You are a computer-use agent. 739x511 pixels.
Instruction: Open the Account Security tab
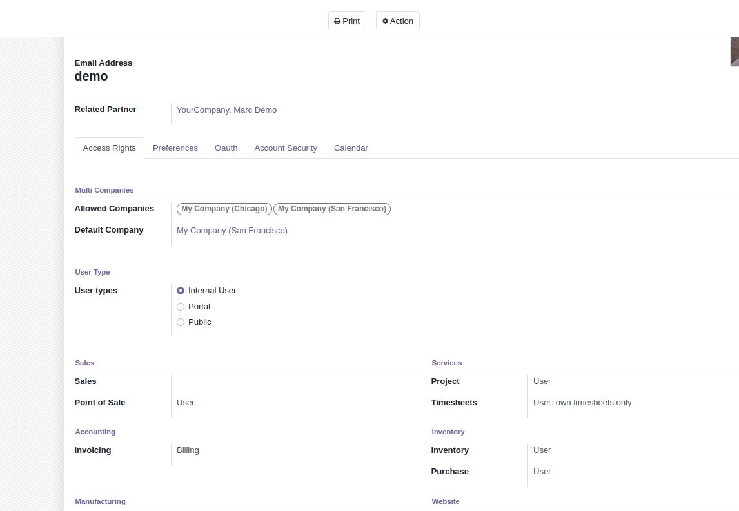tap(286, 148)
